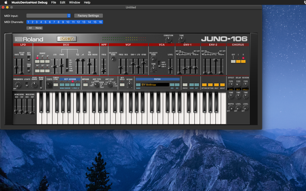
Task: Select the MONO key assign button
Action: coord(62,85)
